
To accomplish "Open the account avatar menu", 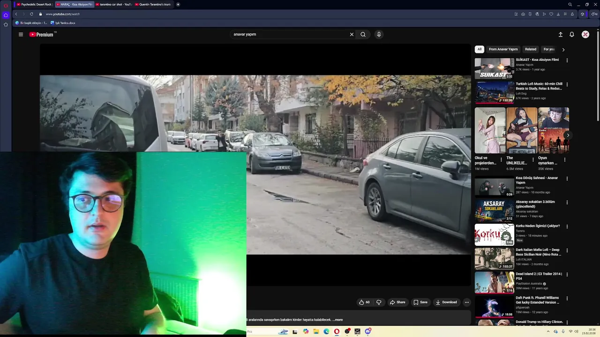I will [x=585, y=34].
